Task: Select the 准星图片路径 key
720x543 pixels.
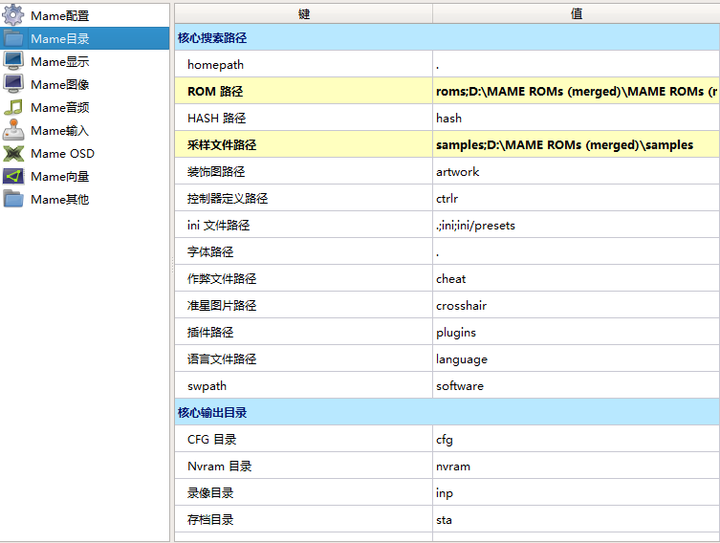Action: coord(303,305)
